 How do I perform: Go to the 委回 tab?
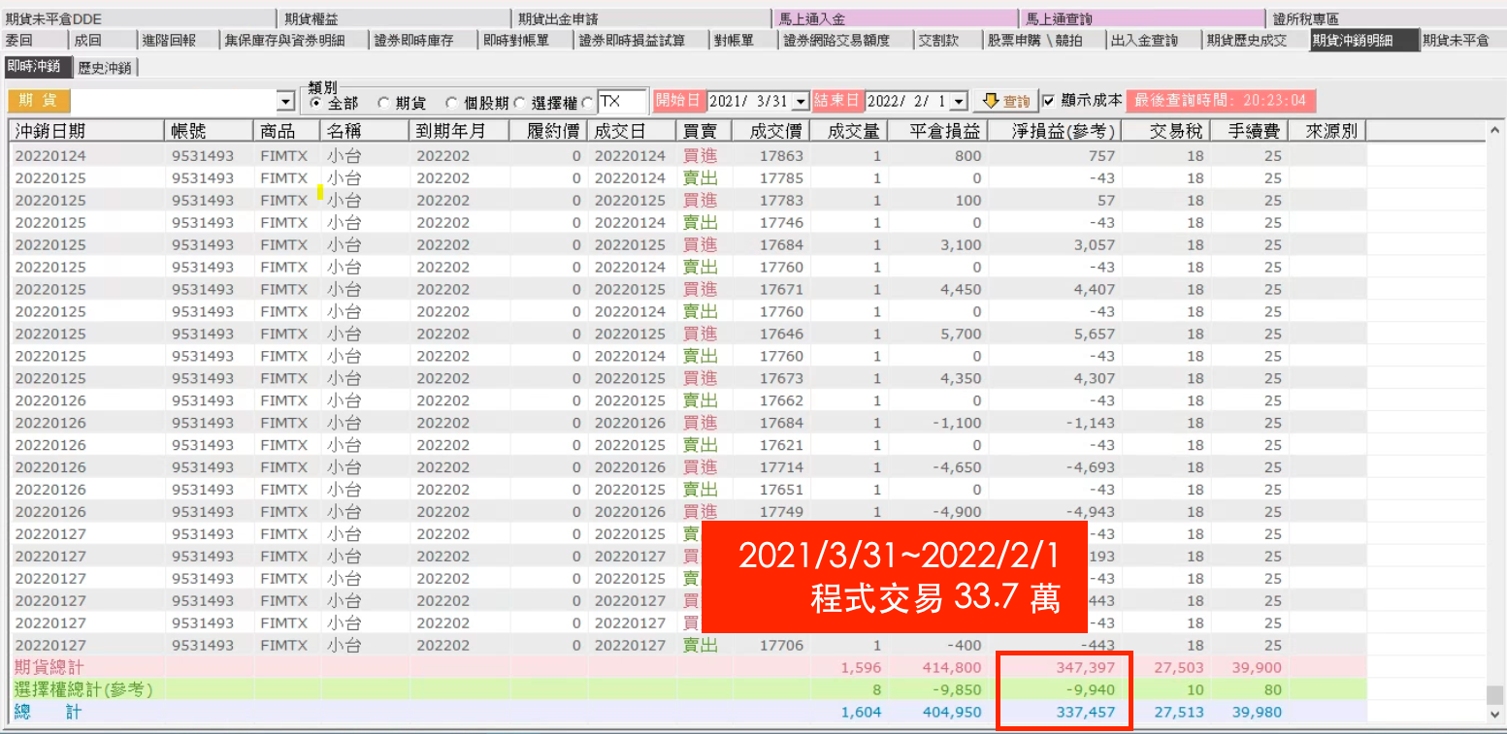35,40
